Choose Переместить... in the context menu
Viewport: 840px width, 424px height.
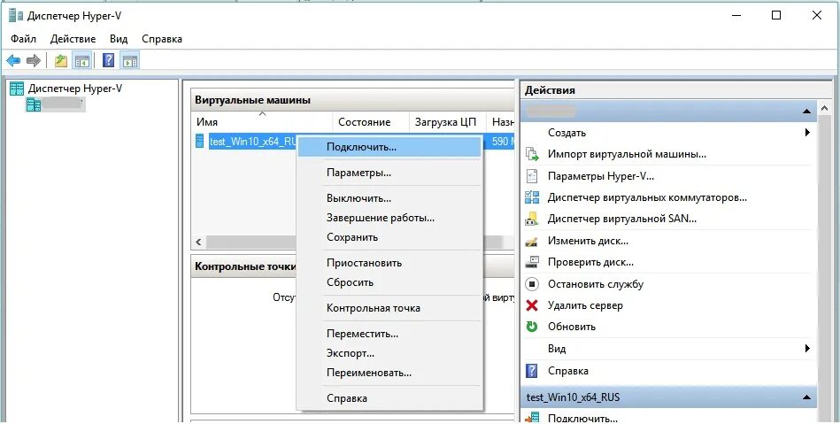pos(389,334)
